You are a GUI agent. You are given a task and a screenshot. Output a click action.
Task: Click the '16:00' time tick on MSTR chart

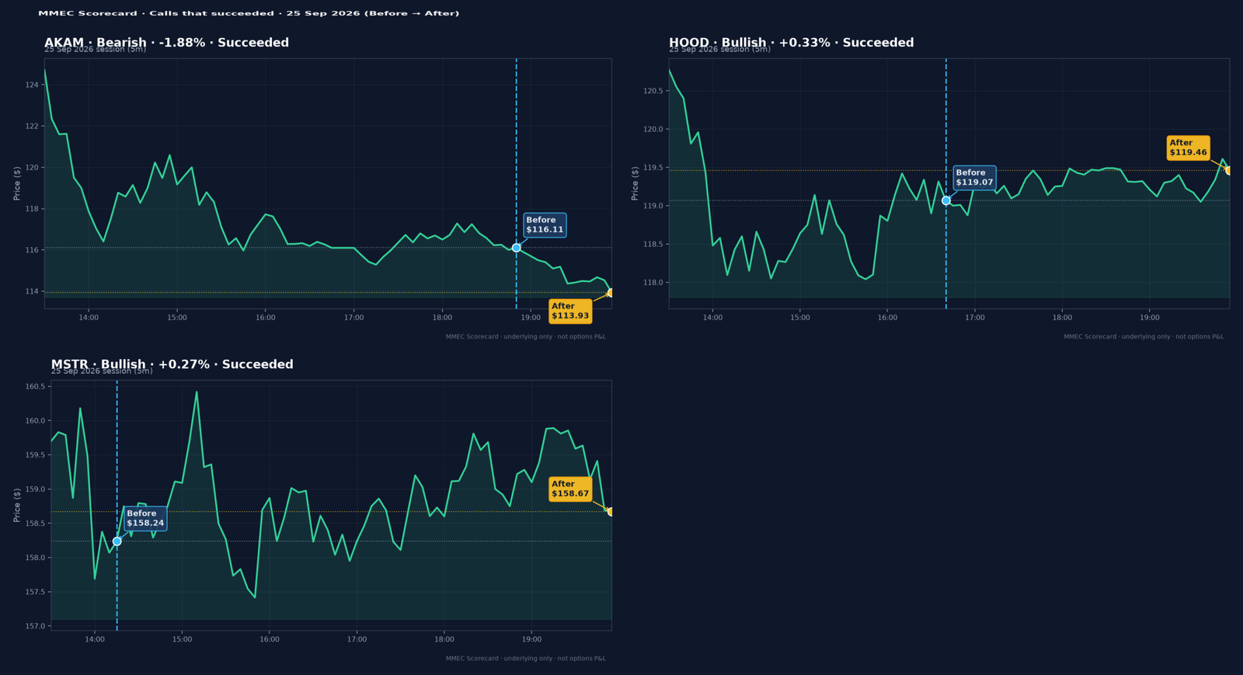pyautogui.click(x=270, y=639)
